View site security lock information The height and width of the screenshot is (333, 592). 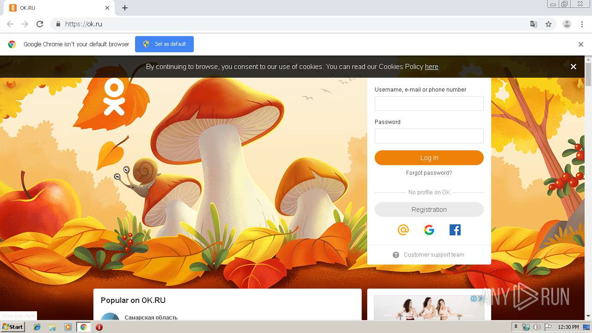coord(58,24)
